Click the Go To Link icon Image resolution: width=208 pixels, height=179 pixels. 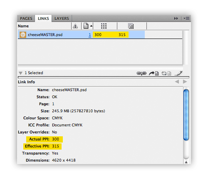click(x=154, y=73)
